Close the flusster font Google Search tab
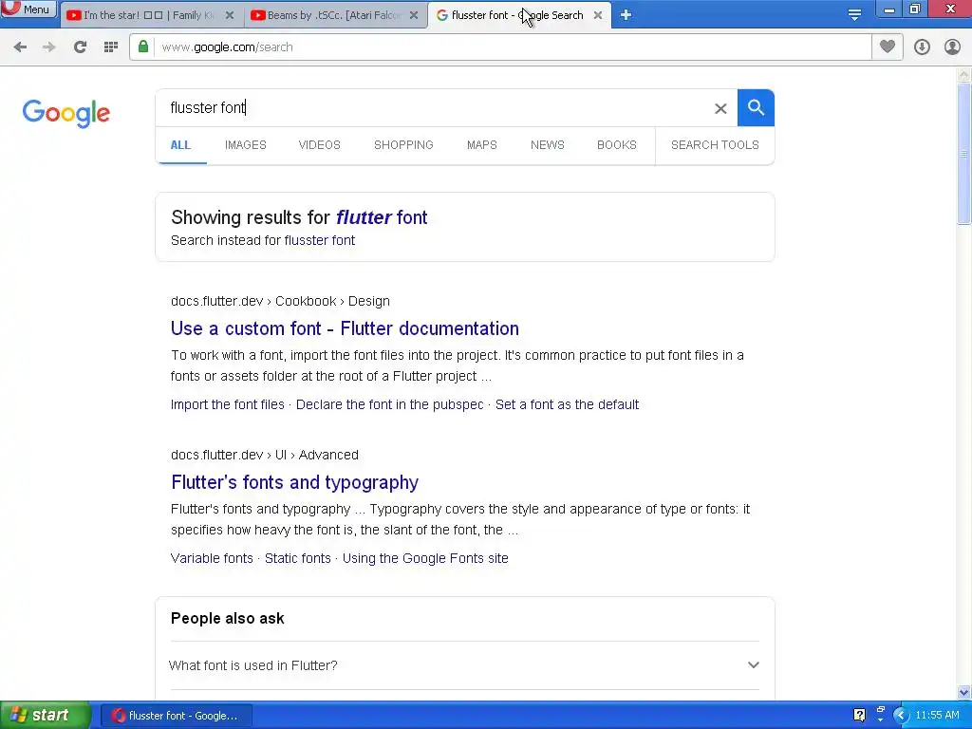The width and height of the screenshot is (972, 729). pyautogui.click(x=598, y=15)
